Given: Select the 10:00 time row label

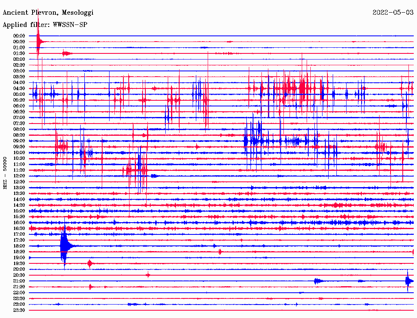Looking at the screenshot, I should [x=19, y=153].
